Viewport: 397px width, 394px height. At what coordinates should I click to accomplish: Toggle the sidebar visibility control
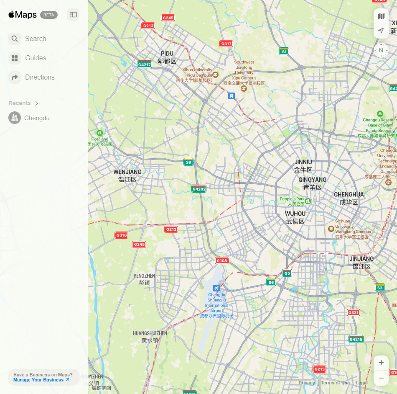click(x=73, y=15)
